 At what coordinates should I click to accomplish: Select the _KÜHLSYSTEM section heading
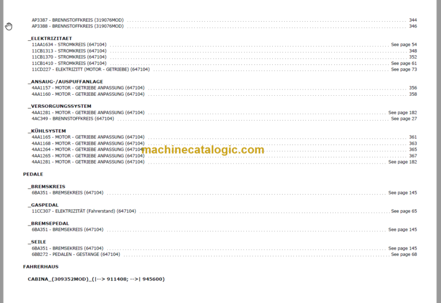[47, 131]
